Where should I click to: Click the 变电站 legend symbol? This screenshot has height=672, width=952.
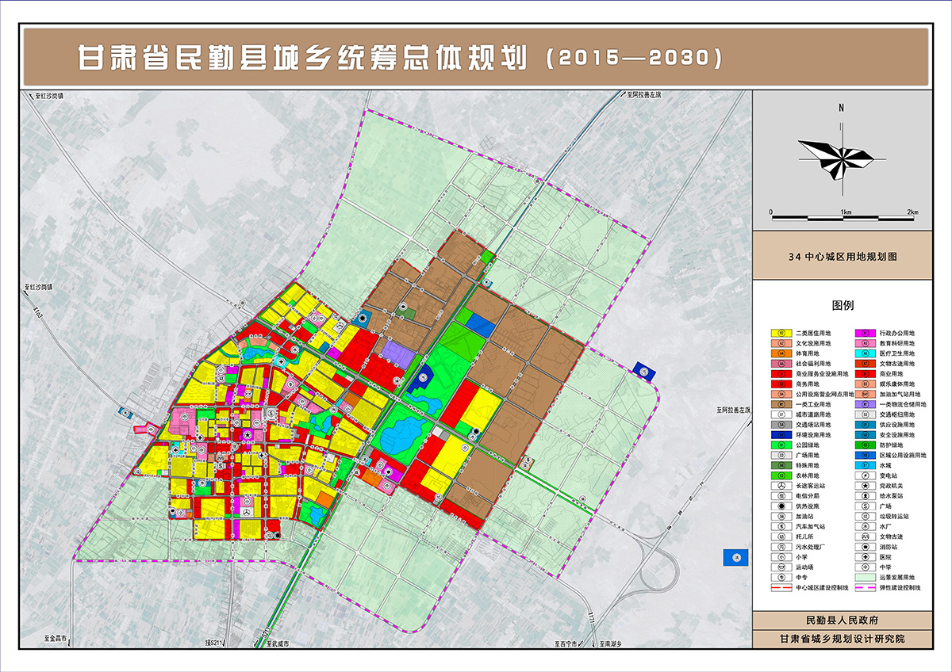click(x=866, y=475)
